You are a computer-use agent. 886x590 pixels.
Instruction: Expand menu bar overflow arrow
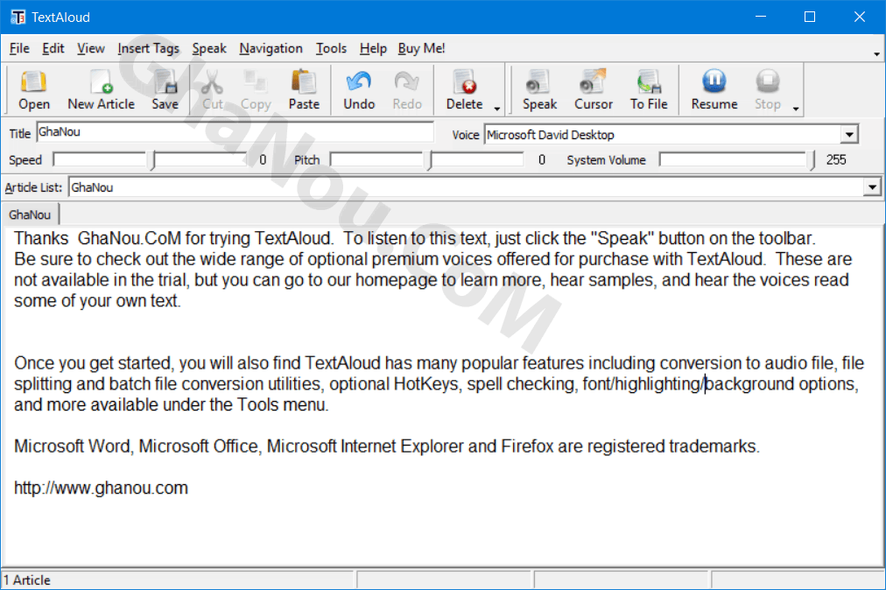click(876, 53)
